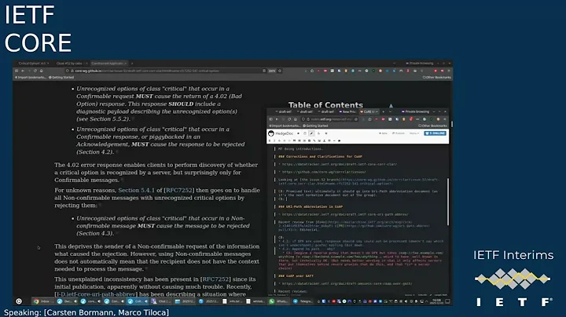Viewport: 566px width, 317px height.
Task: Insert numbered list via HedgeDoc toolbar
Action: tap(304, 140)
